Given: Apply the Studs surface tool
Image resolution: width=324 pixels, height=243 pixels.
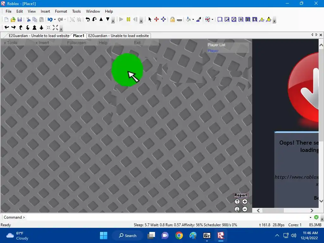Looking at the screenshot, I should coord(241,19).
